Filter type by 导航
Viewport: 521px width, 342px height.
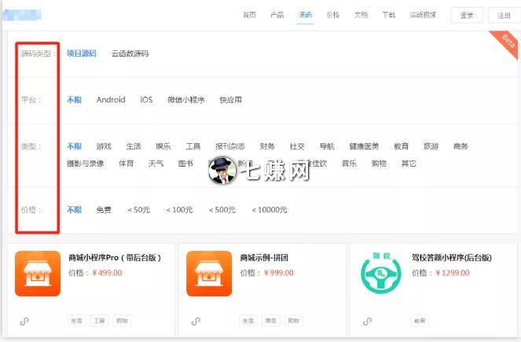pyautogui.click(x=327, y=146)
